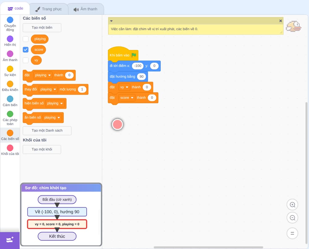Open the Khối của tôi category
Viewport: 309px width, 249px height.
tap(10, 150)
